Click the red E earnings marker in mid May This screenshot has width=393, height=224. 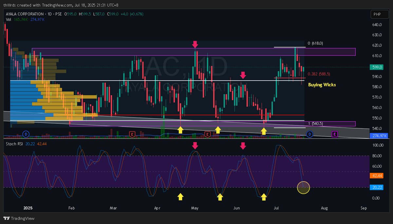coord(207,134)
